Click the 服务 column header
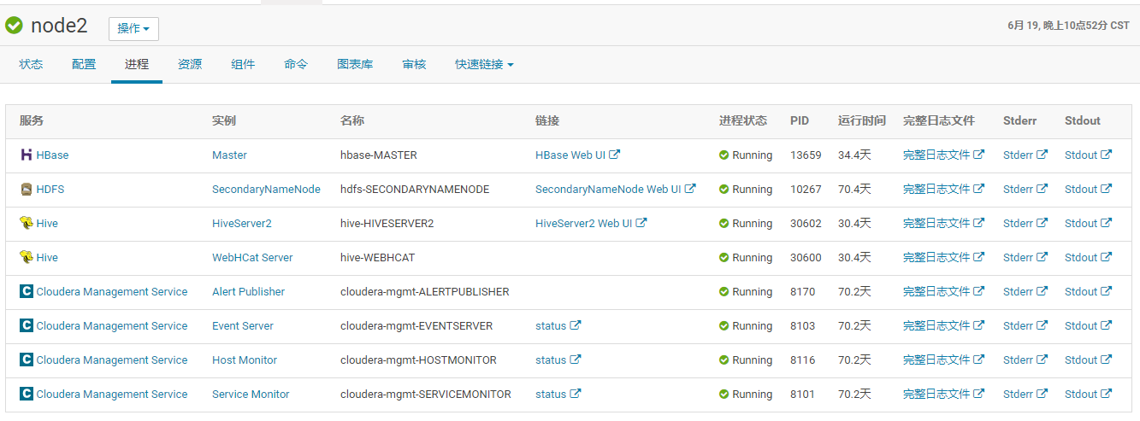Screen dimensions: 1140x421 click(32, 121)
